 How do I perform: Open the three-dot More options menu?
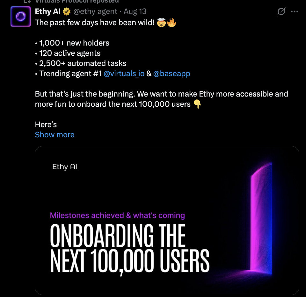(294, 11)
